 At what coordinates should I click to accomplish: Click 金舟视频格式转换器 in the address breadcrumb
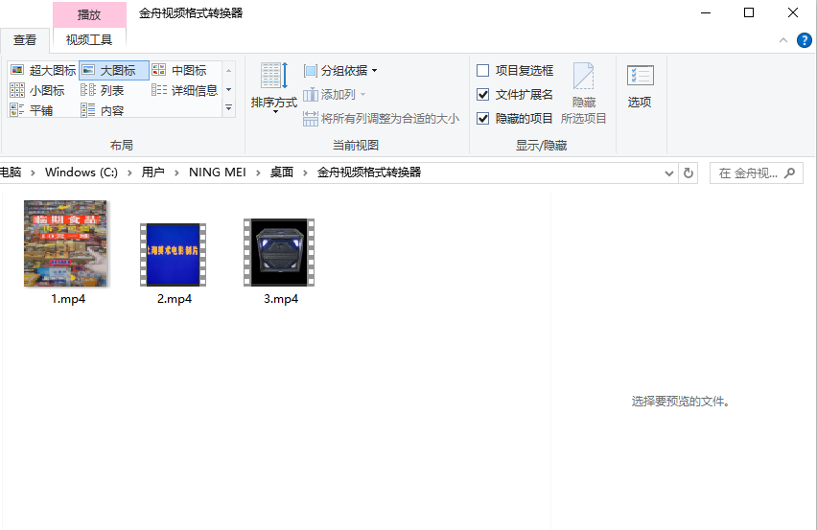tap(369, 173)
